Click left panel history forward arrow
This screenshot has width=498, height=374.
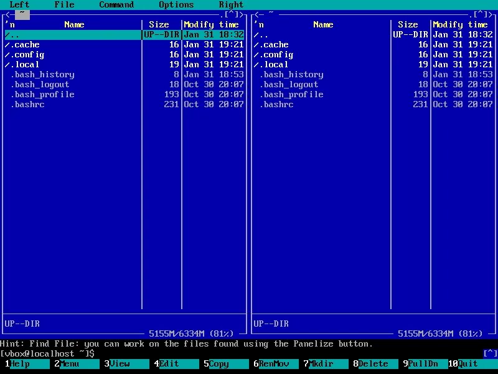tap(242, 14)
